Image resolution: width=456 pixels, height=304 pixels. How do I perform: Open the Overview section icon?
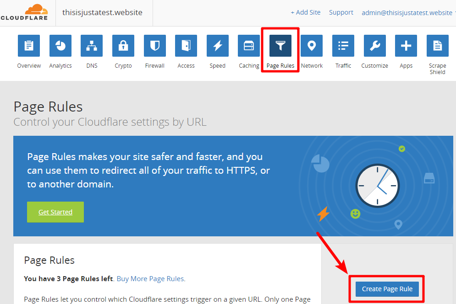pyautogui.click(x=29, y=46)
